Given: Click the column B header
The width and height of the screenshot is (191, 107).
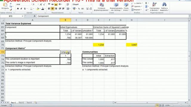Looking at the screenshot, I should (x=65, y=20).
